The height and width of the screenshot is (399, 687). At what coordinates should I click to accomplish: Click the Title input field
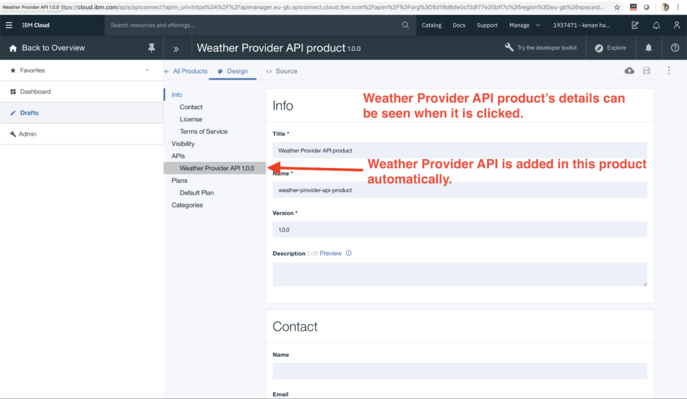pyautogui.click(x=460, y=151)
